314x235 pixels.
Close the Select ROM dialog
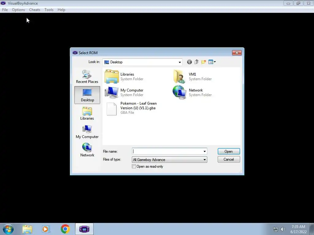click(237, 53)
